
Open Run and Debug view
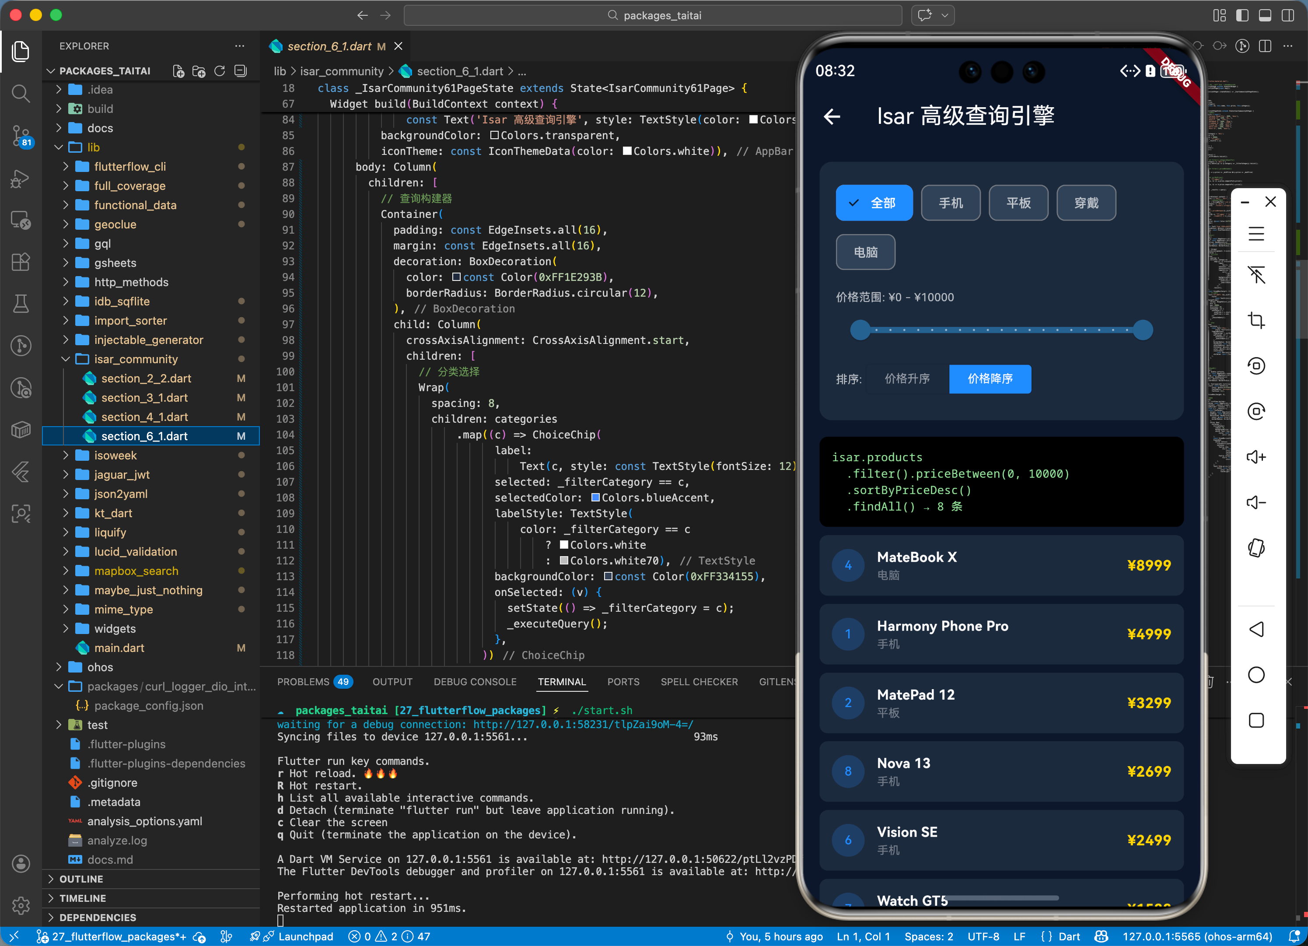point(21,178)
